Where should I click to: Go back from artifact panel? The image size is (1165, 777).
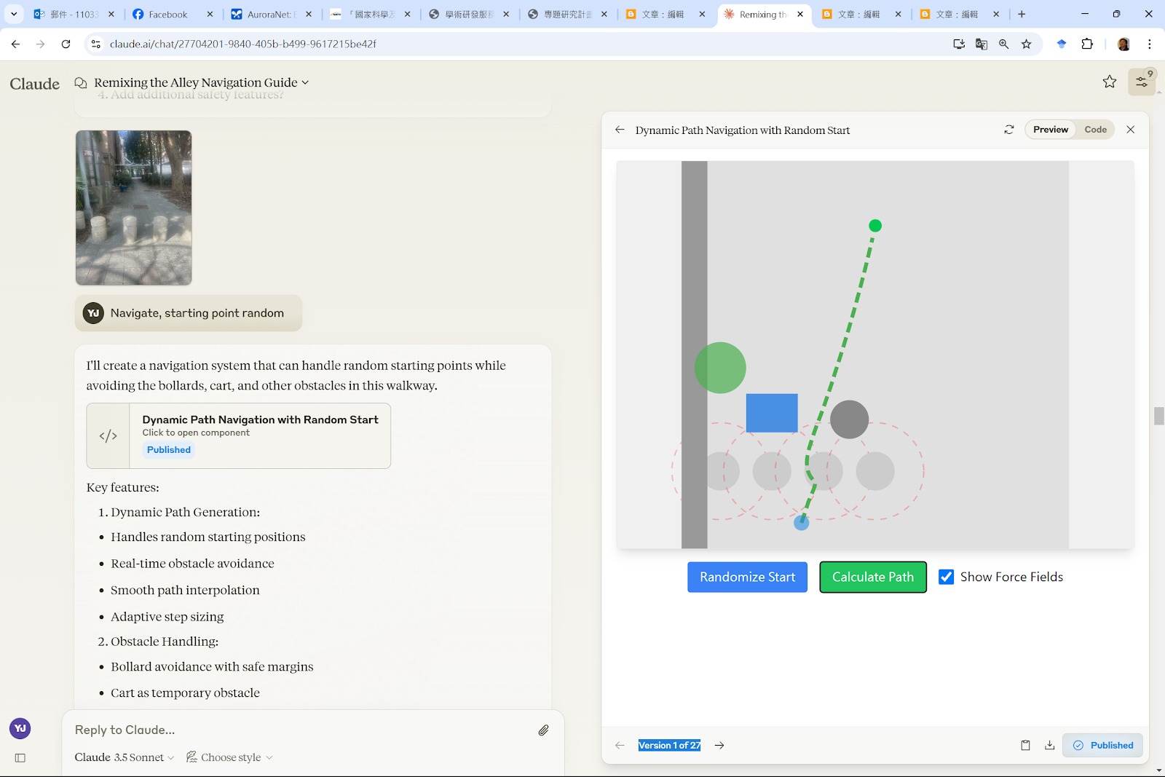click(x=620, y=130)
